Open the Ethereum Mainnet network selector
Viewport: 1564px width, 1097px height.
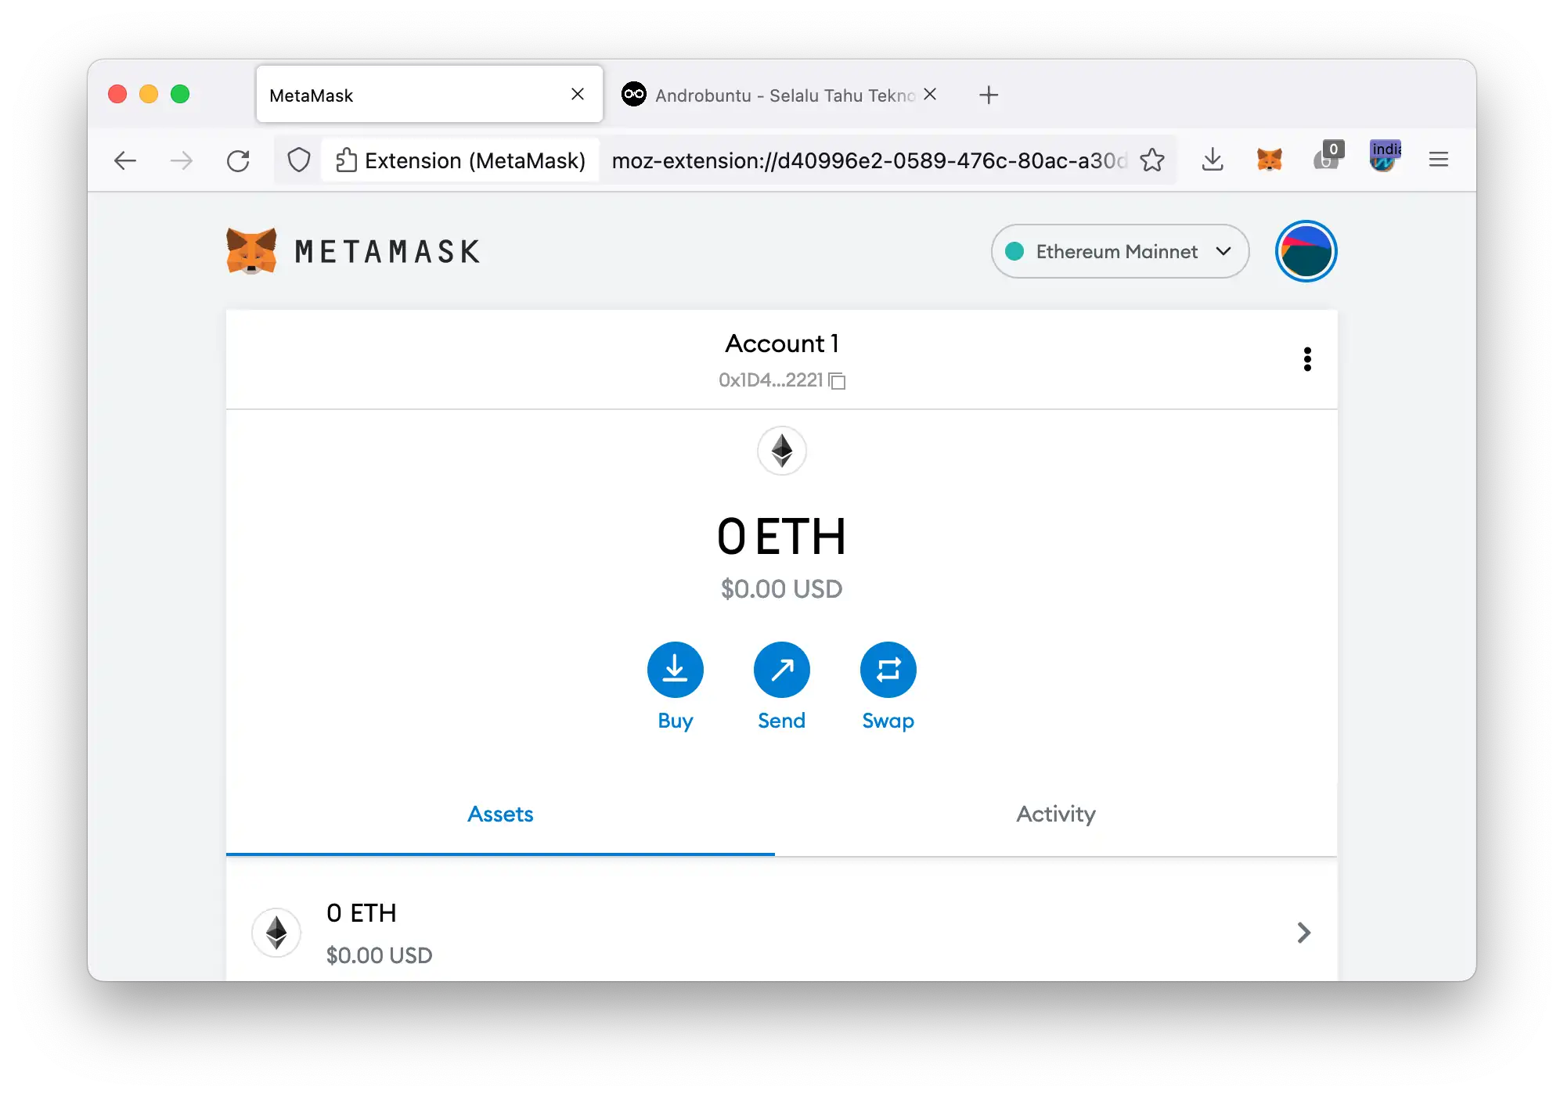tap(1119, 251)
